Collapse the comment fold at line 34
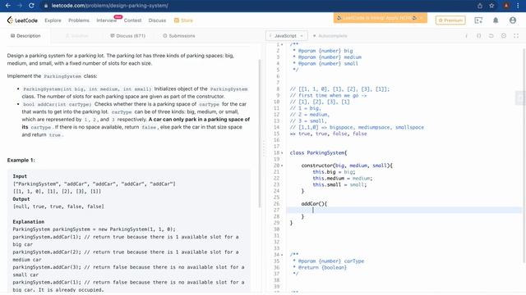Viewport: 526px width, 295px height. [282, 255]
